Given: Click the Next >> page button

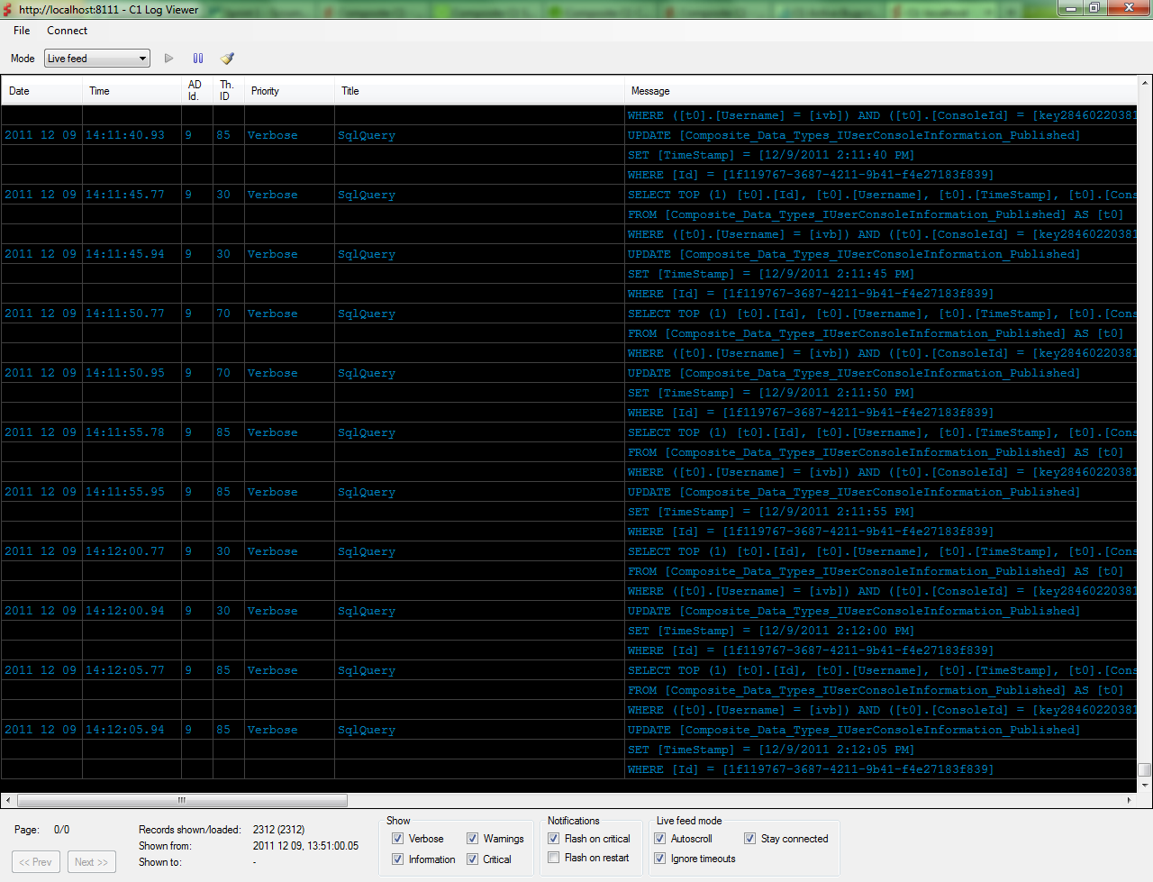Looking at the screenshot, I should 91,862.
